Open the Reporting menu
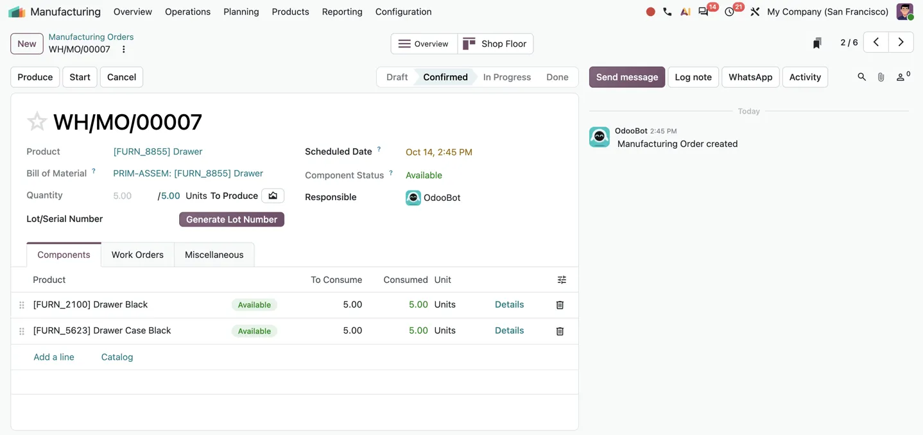923x435 pixels. click(x=342, y=12)
